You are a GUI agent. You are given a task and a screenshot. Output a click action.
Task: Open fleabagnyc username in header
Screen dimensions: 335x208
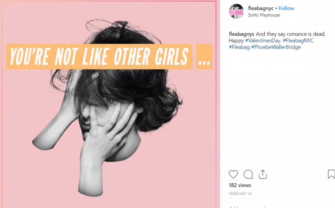pyautogui.click(x=261, y=8)
